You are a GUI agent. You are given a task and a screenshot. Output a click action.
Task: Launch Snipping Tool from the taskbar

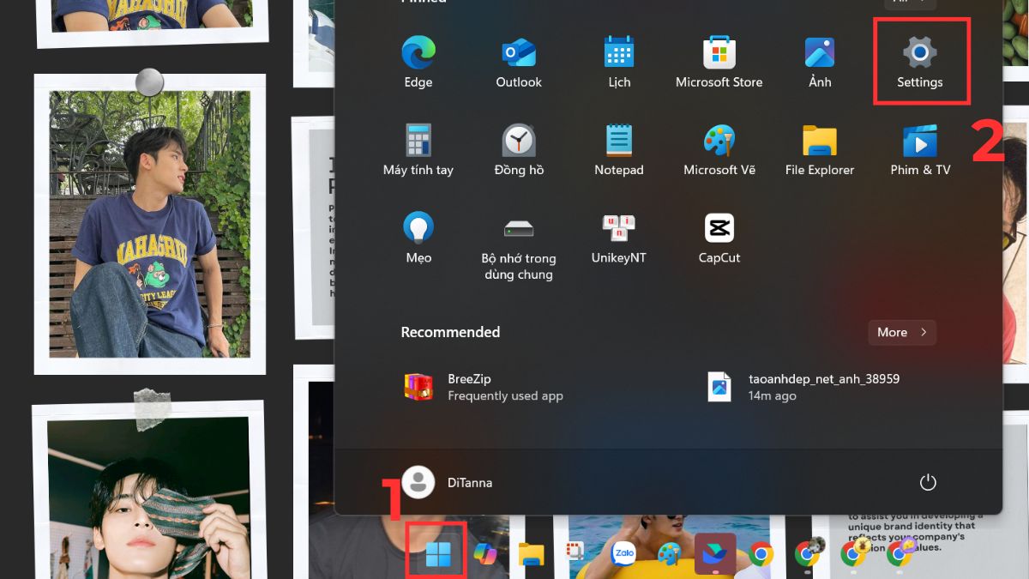(x=575, y=552)
